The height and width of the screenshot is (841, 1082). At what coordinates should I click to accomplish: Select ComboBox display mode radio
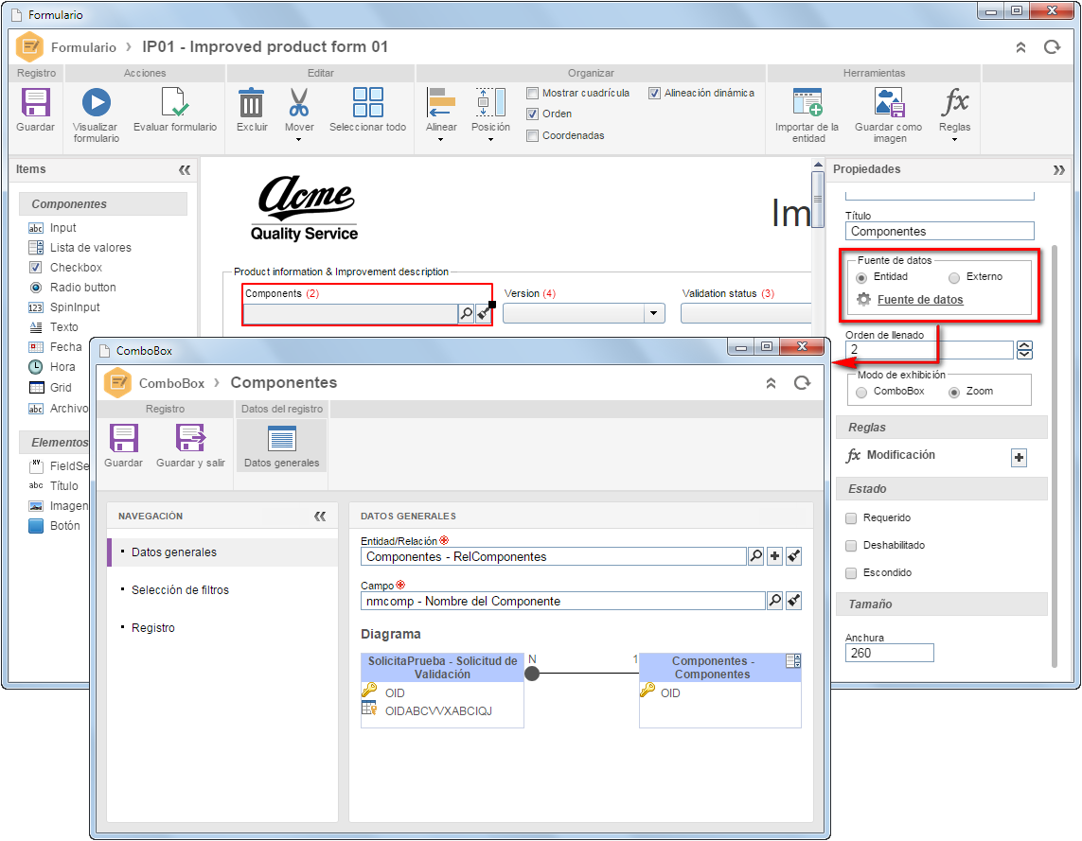[861, 393]
